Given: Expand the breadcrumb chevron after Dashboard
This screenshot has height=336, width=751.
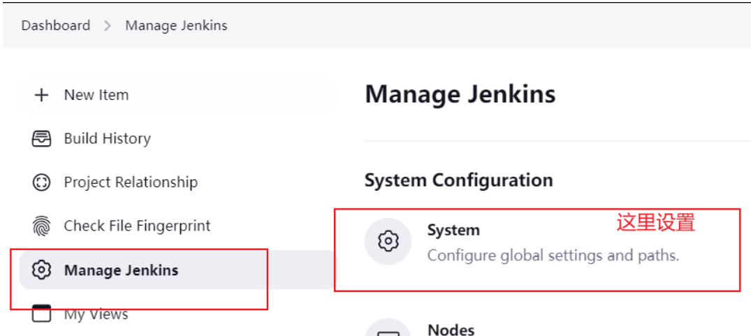Looking at the screenshot, I should [108, 26].
